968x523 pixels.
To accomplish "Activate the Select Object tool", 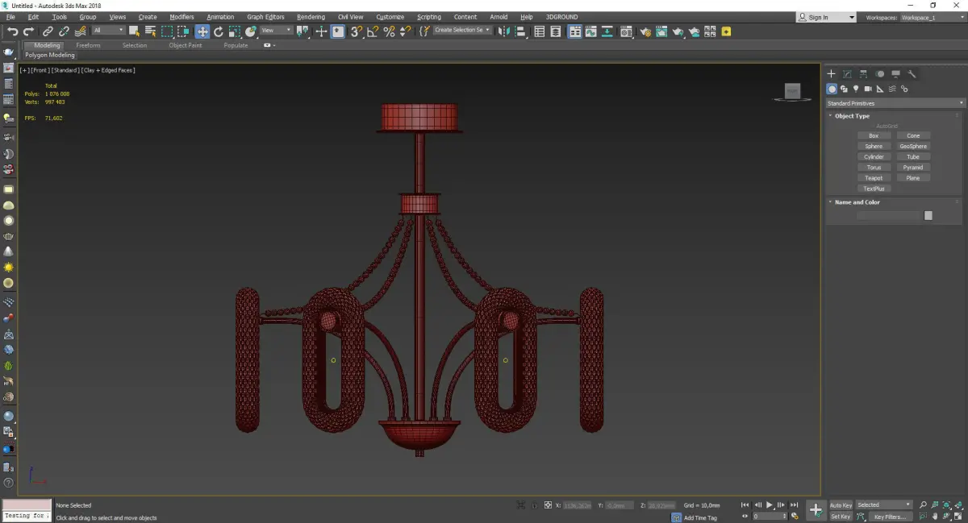I will (x=134, y=31).
